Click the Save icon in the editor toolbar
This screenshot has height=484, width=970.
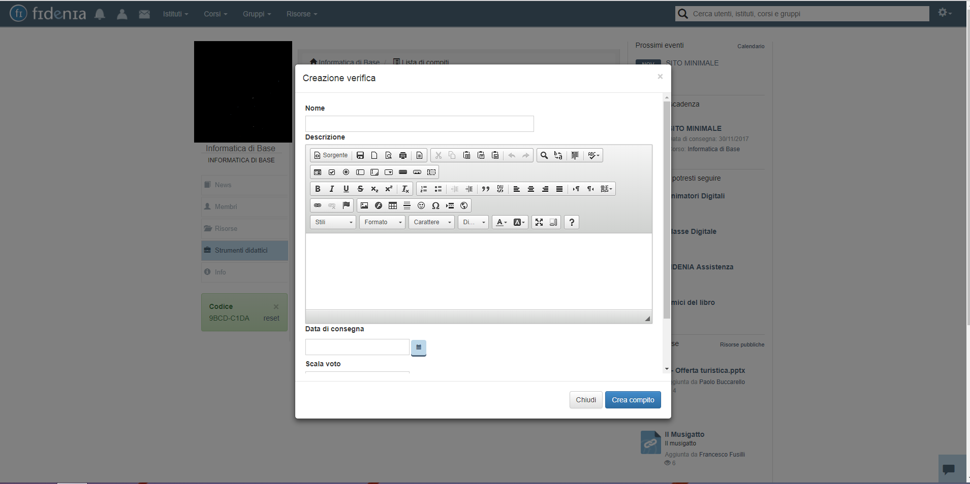[360, 155]
